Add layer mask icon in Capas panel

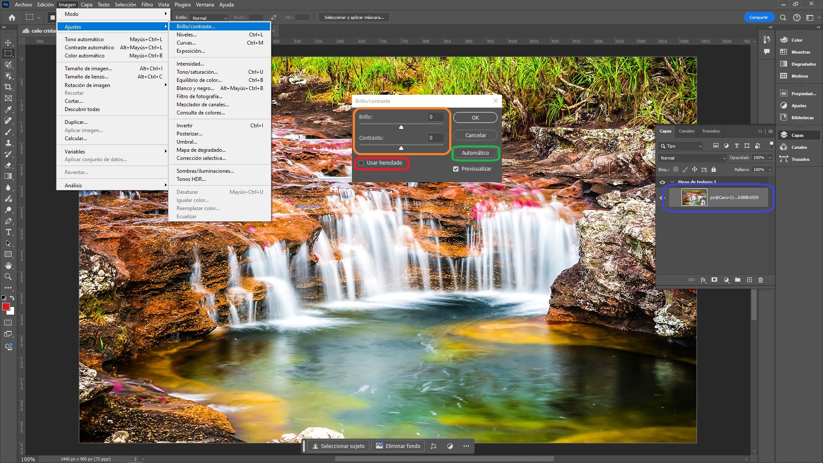tap(714, 280)
